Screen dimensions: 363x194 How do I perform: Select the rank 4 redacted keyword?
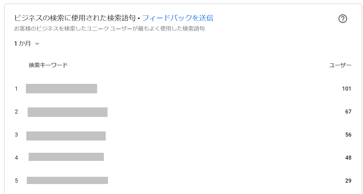66,157
